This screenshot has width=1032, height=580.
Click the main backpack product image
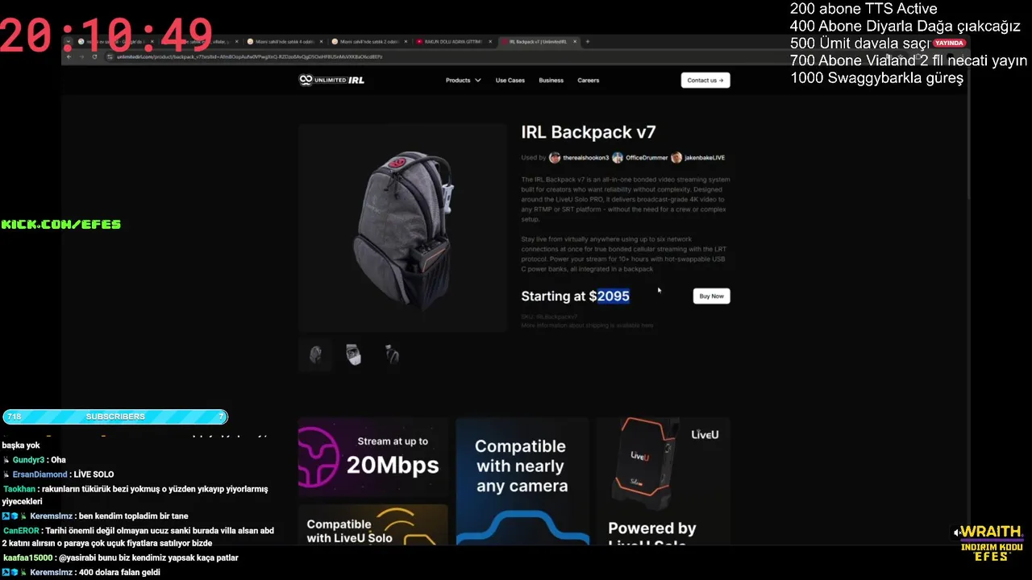coord(402,228)
